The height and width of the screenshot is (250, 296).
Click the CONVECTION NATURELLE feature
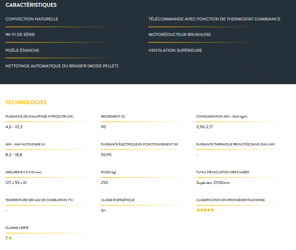coord(32,19)
